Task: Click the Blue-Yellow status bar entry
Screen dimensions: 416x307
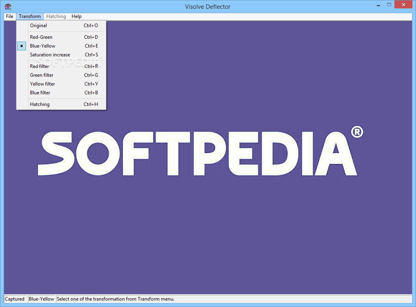Action: click(41, 299)
